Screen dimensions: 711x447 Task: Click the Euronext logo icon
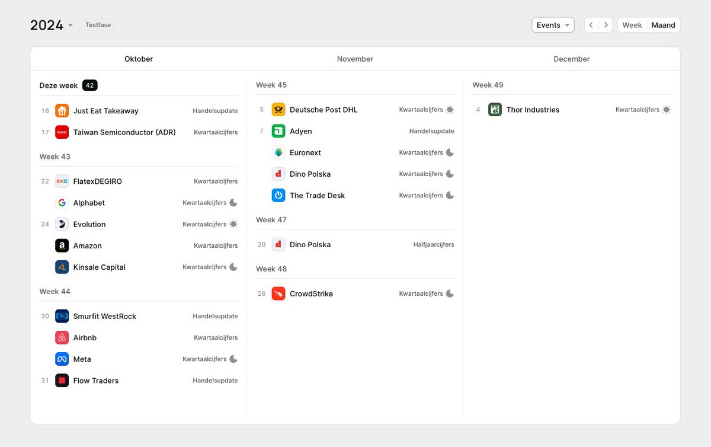278,152
